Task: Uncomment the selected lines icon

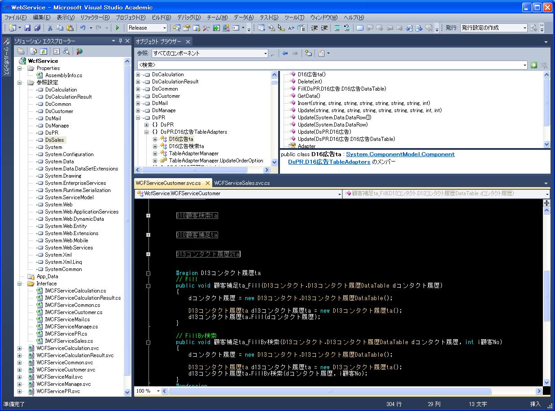Action: click(346, 28)
